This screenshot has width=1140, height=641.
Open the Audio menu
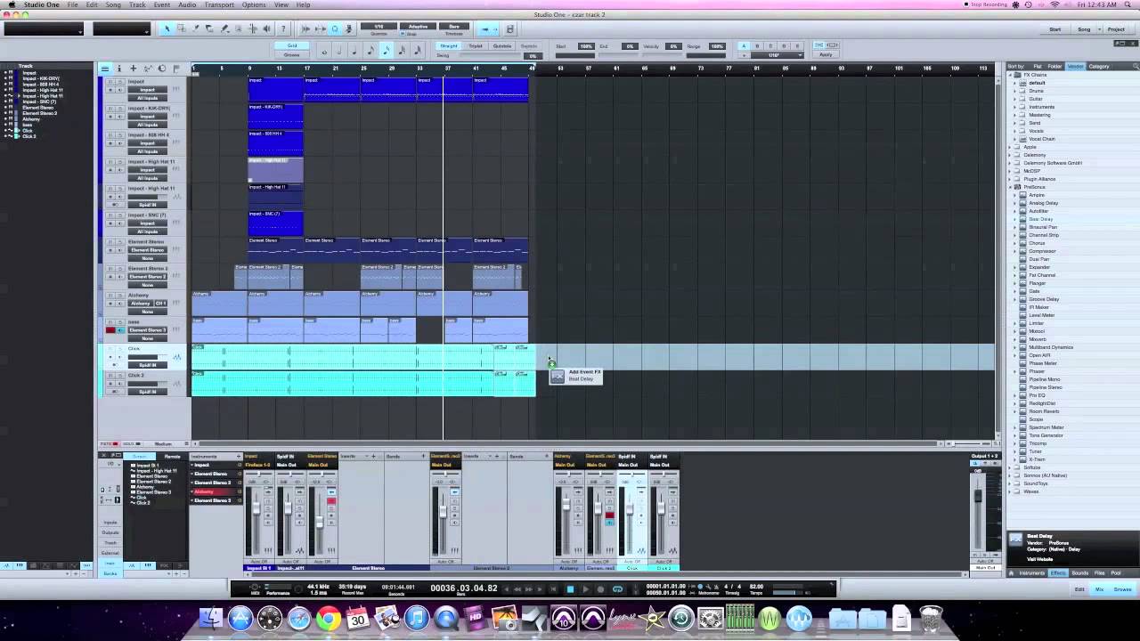point(186,4)
